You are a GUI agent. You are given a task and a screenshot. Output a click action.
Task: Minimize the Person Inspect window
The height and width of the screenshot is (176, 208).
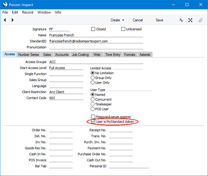[173, 5]
